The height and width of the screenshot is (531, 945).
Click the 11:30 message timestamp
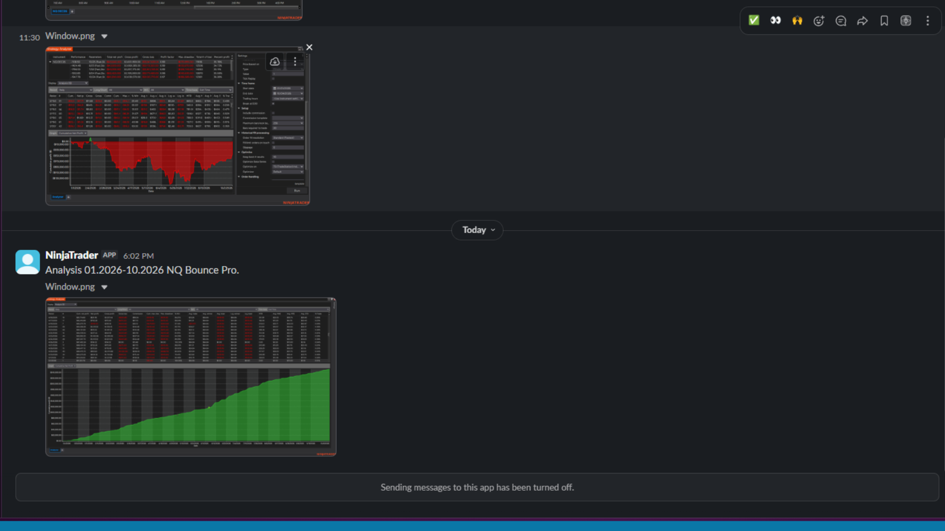30,38
